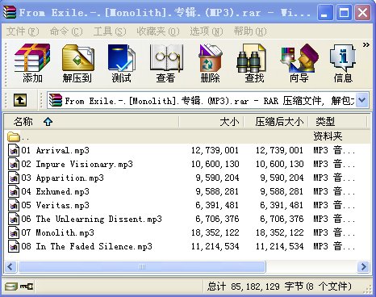The width and height of the screenshot is (376, 297).
Task: Sort by 压缩后大小 column header
Action: tap(276, 122)
